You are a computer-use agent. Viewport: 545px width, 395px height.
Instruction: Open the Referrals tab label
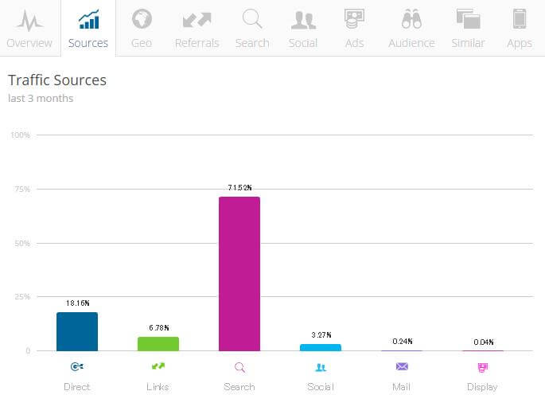[197, 43]
